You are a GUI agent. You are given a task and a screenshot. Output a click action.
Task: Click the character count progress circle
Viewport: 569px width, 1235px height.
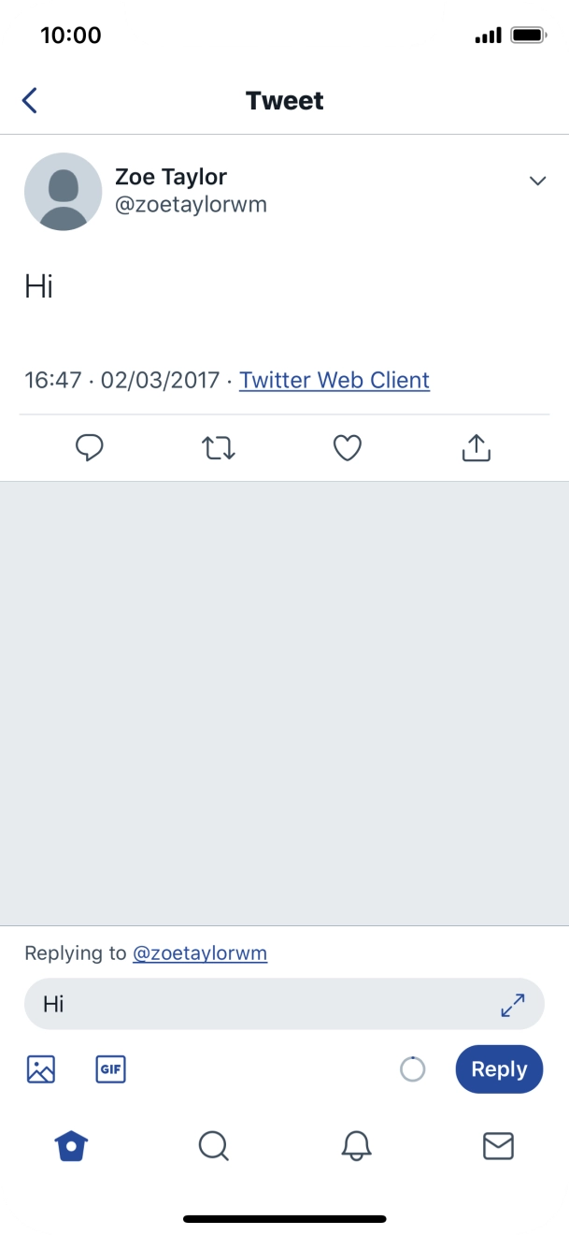[x=413, y=1068]
